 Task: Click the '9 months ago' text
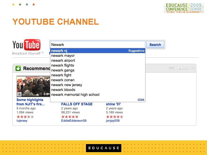coord(26,108)
